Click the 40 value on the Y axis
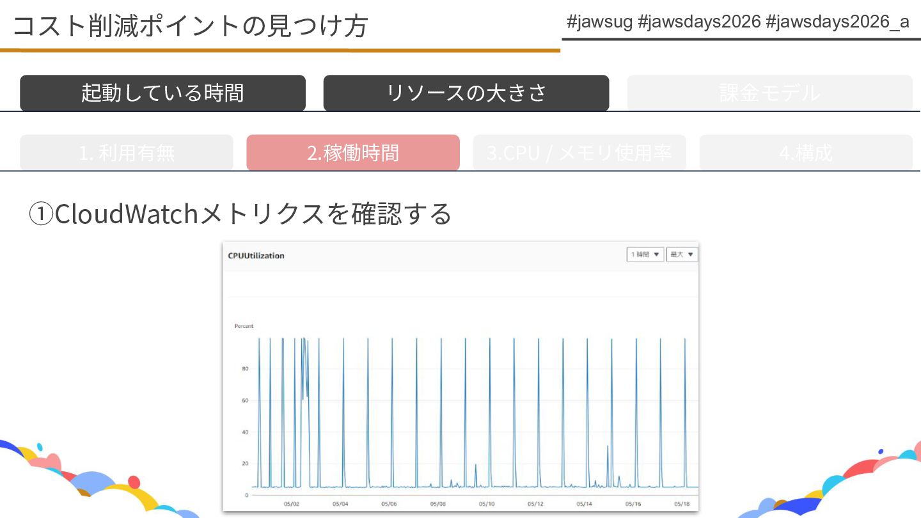Image resolution: width=921 pixels, height=518 pixels. click(245, 432)
